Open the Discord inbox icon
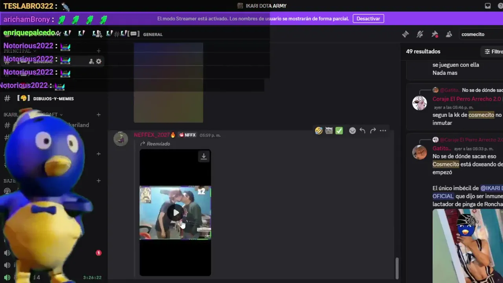This screenshot has width=503, height=283. coord(488,6)
